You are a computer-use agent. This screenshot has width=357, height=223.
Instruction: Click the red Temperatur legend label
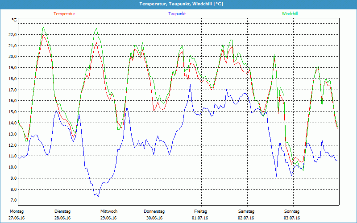click(64, 14)
